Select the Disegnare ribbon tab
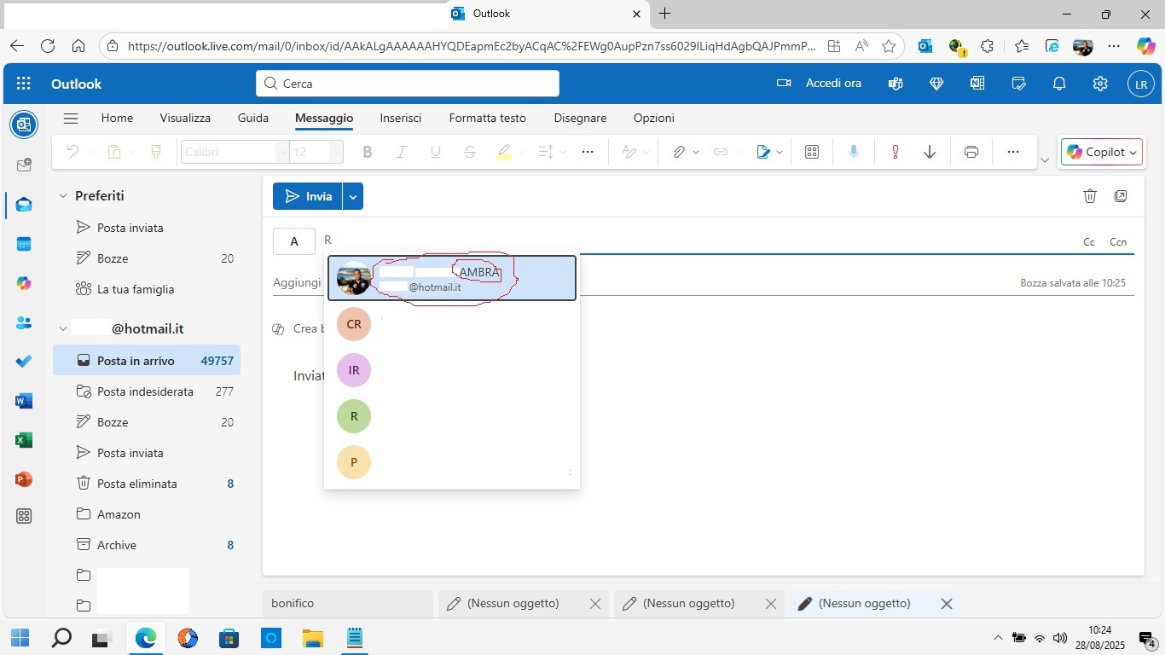The width and height of the screenshot is (1165, 655). pos(580,119)
